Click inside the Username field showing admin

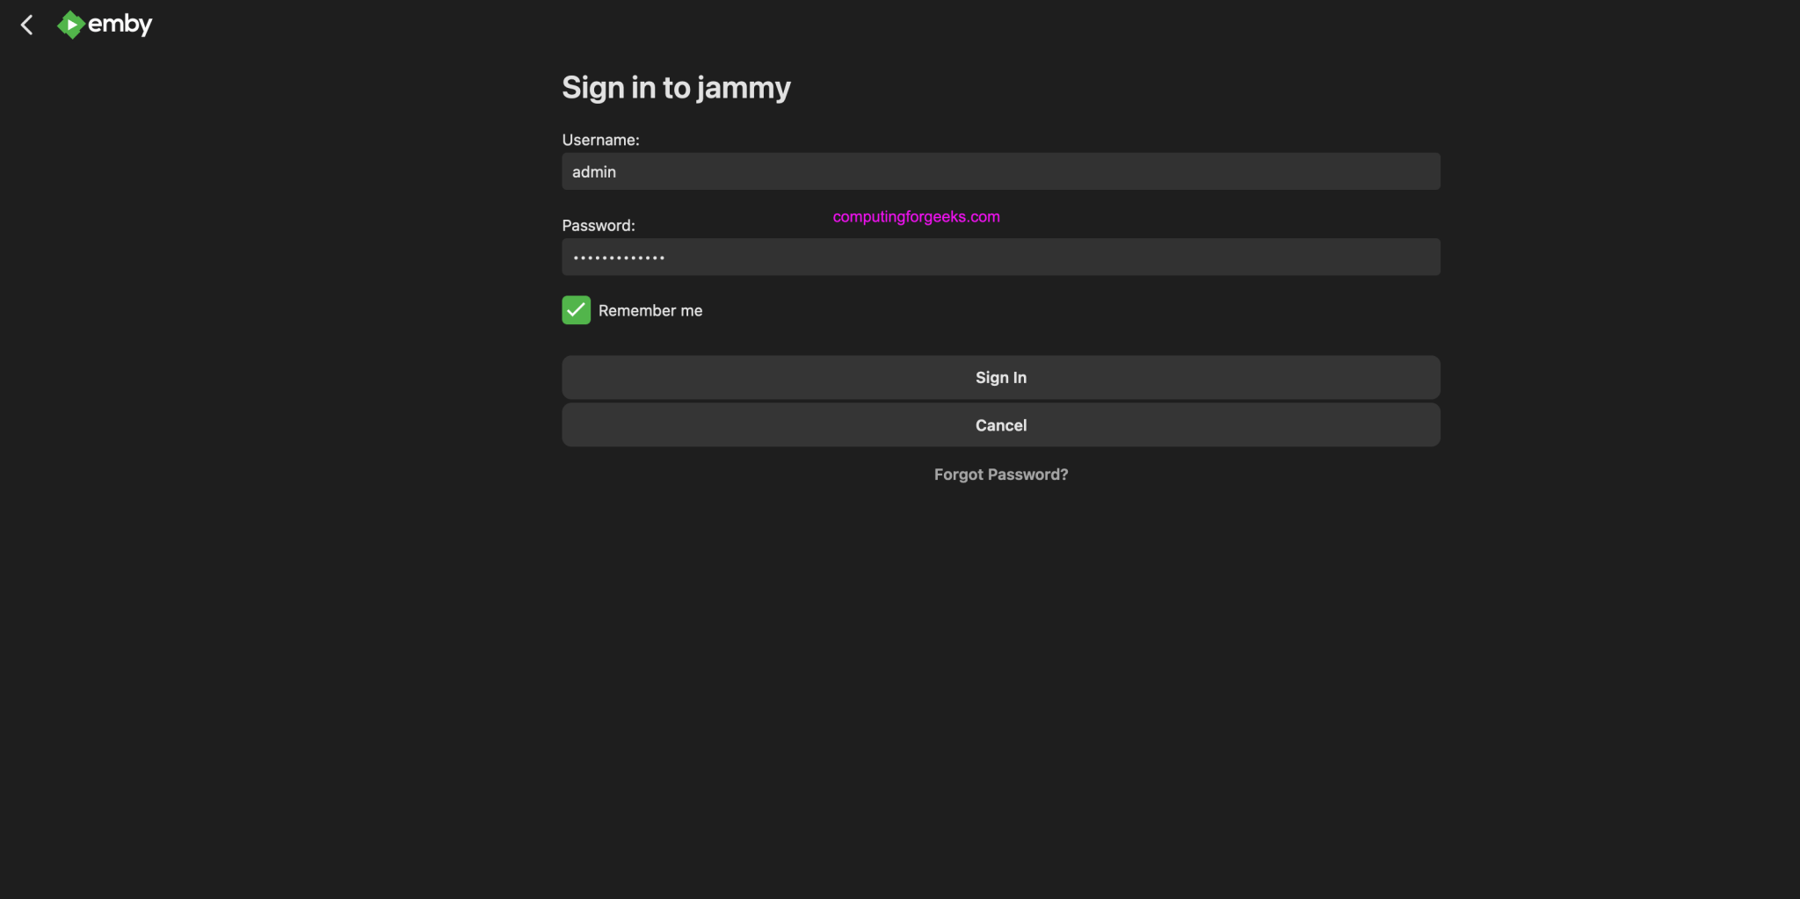point(1000,171)
